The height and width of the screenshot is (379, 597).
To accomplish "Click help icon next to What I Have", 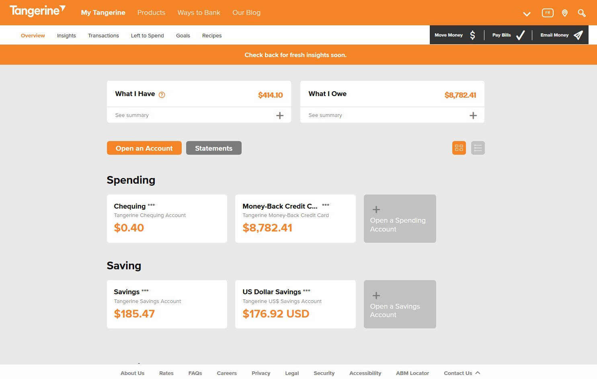I will [x=162, y=95].
